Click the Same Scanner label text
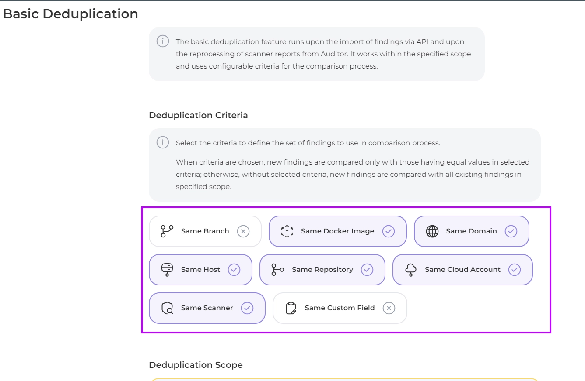 tap(207, 308)
